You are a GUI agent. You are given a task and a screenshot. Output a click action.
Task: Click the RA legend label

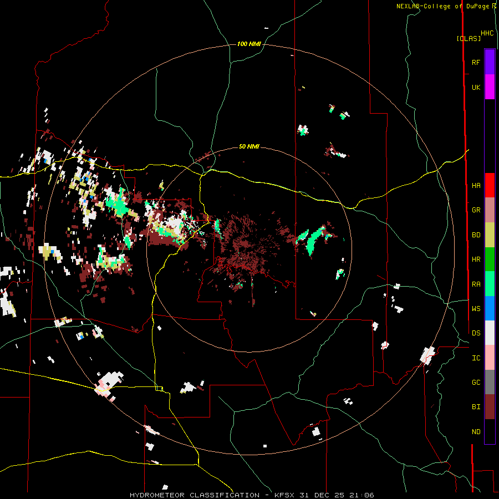click(x=476, y=284)
